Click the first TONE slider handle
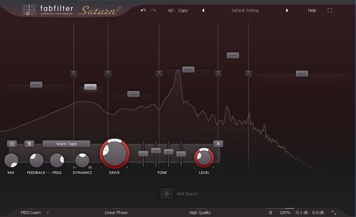This screenshot has width=356, height=217. [x=143, y=154]
